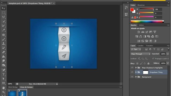This screenshot has height=96, width=171.
Task: Open the collapsed History panel icon
Action: coord(126,7)
